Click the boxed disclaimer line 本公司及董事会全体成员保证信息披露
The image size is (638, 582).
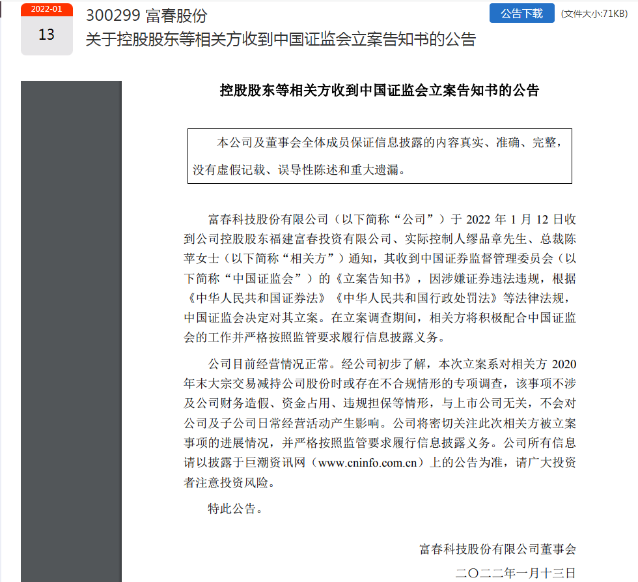click(389, 143)
